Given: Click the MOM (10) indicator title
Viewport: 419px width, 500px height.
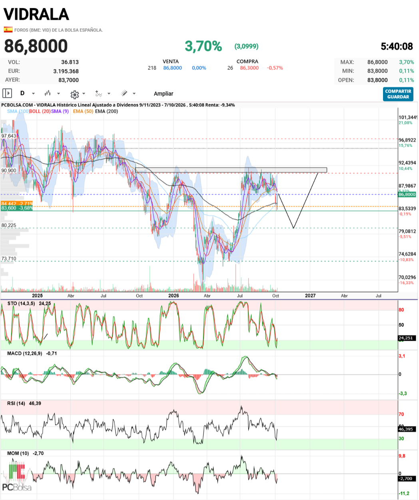Looking at the screenshot, I should point(18,453).
